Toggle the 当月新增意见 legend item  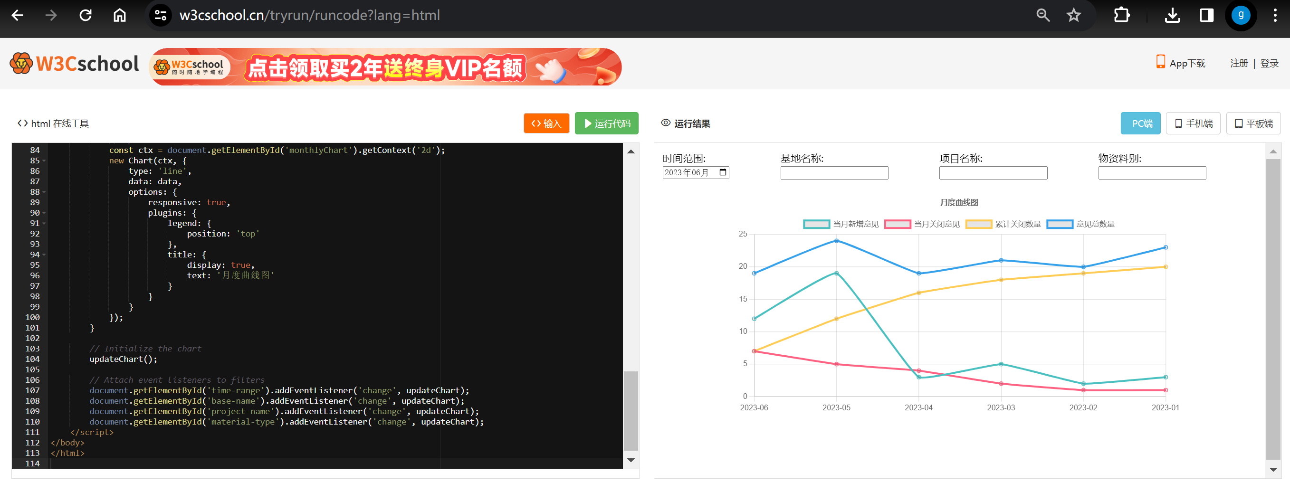[x=841, y=224]
